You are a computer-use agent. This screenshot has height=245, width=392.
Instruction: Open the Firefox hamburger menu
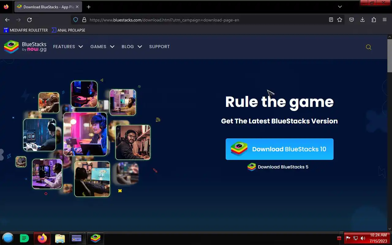[385, 20]
